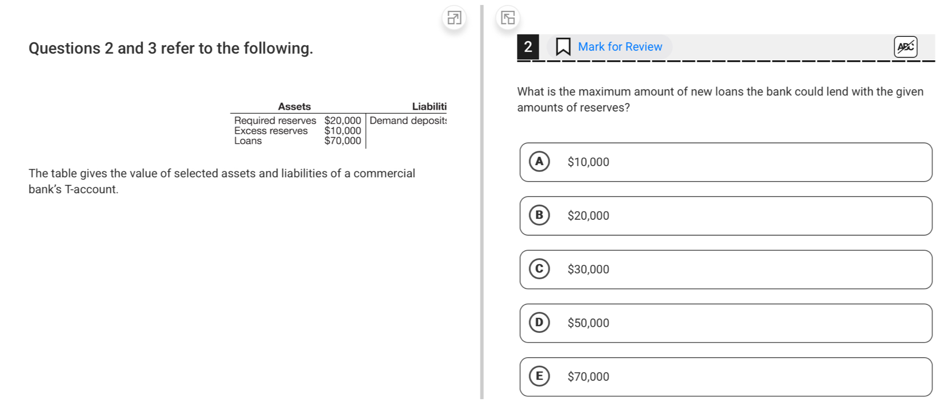
Task: Click the Questions 2 and 3 heading
Action: click(171, 48)
